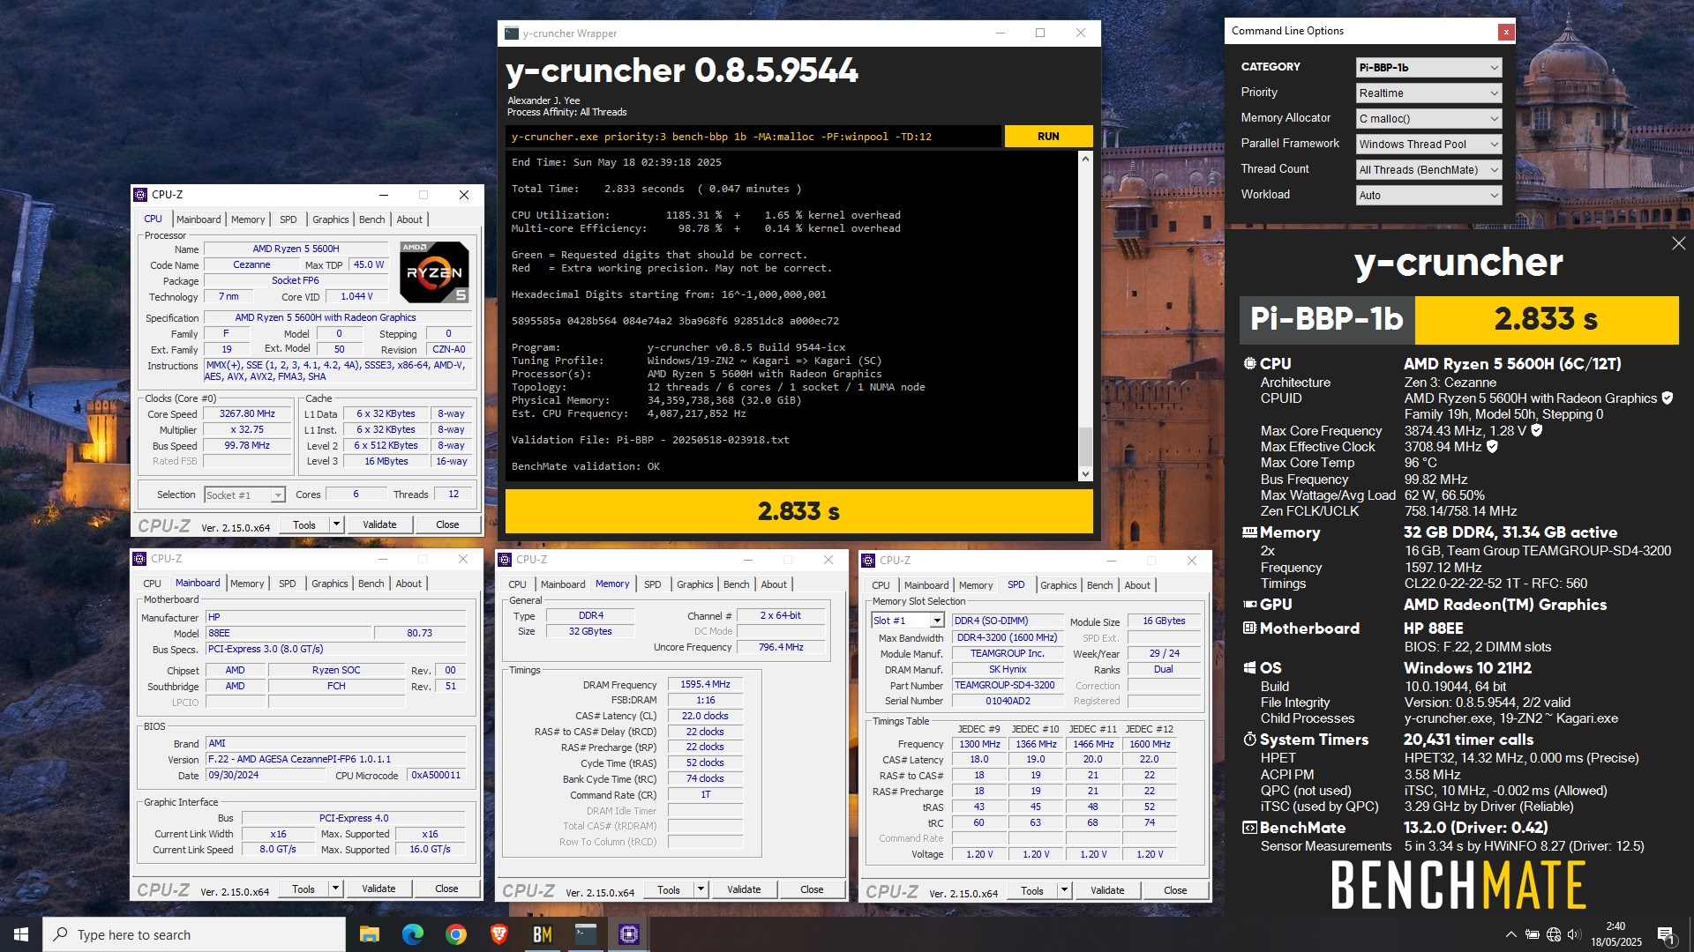Click y-cruncher console scrollbar up arrow

point(1085,159)
